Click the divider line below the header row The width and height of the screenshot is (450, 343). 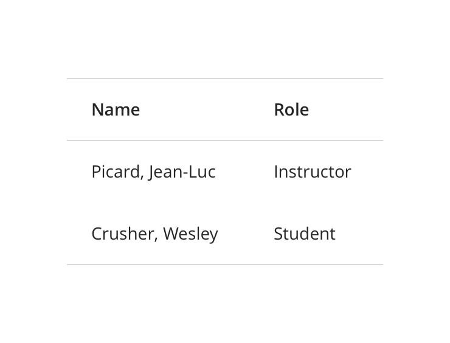[x=225, y=140]
